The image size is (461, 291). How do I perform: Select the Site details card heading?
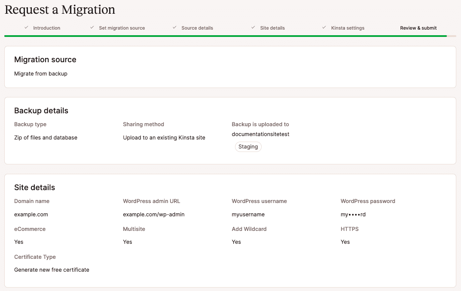pos(34,188)
